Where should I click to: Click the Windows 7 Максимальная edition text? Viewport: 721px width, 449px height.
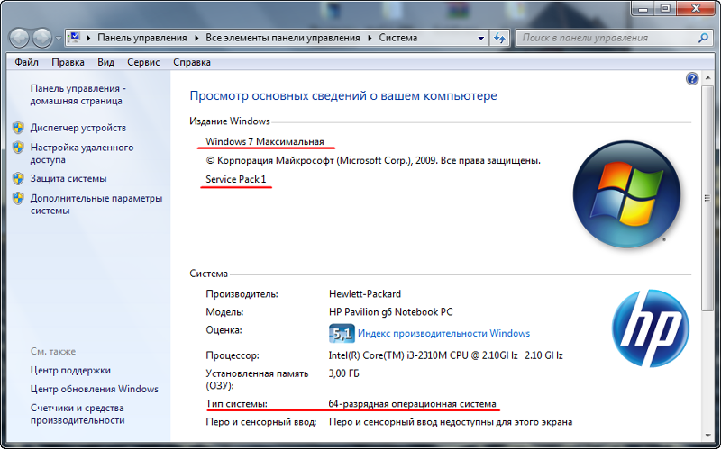[x=265, y=141]
